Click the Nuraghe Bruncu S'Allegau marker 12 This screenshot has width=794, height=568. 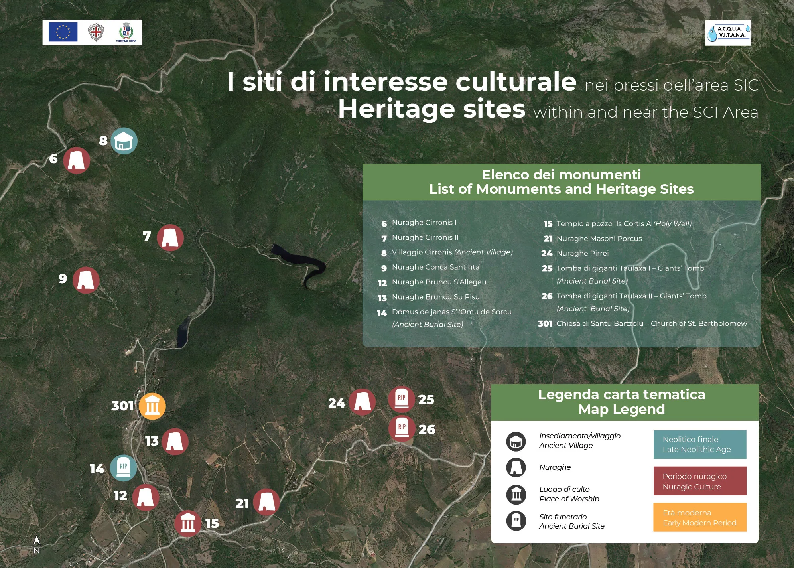pyautogui.click(x=146, y=497)
